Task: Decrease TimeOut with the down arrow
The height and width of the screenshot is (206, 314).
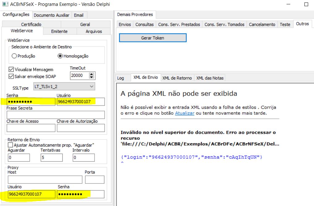Action: click(x=91, y=77)
